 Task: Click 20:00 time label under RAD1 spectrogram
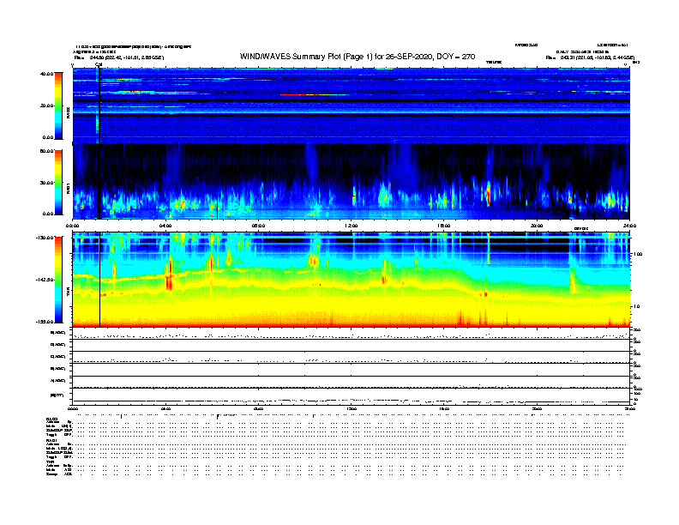537,226
